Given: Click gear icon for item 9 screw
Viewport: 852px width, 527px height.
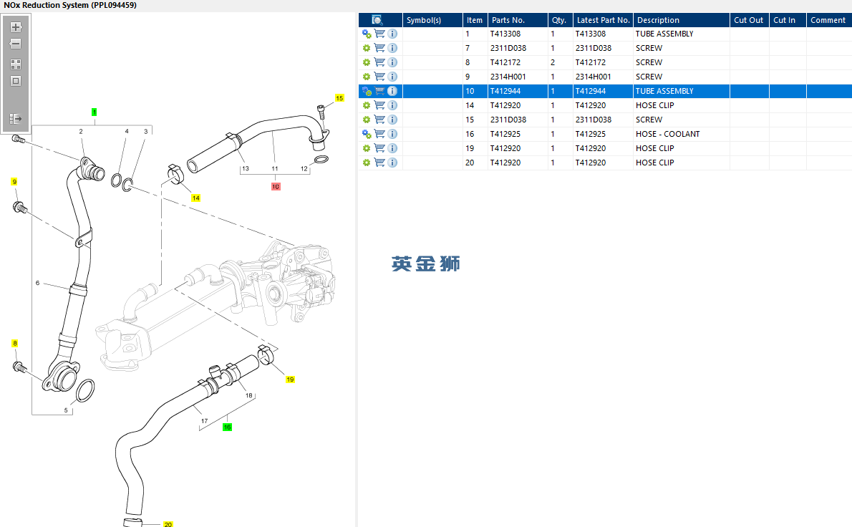Looking at the screenshot, I should point(367,77).
